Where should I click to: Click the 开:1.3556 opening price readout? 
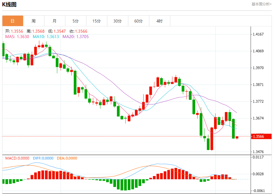pos(14,31)
